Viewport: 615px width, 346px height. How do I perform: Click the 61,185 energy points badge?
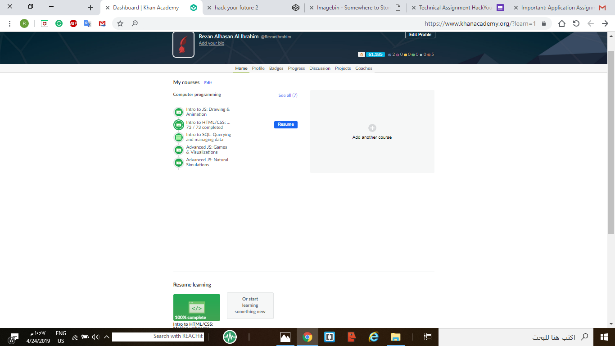375,55
